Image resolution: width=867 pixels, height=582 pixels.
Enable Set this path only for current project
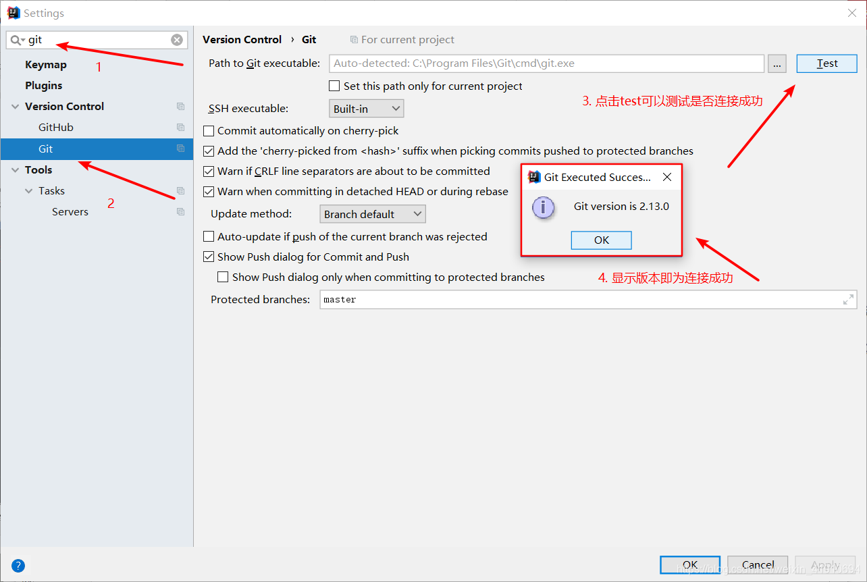click(334, 86)
